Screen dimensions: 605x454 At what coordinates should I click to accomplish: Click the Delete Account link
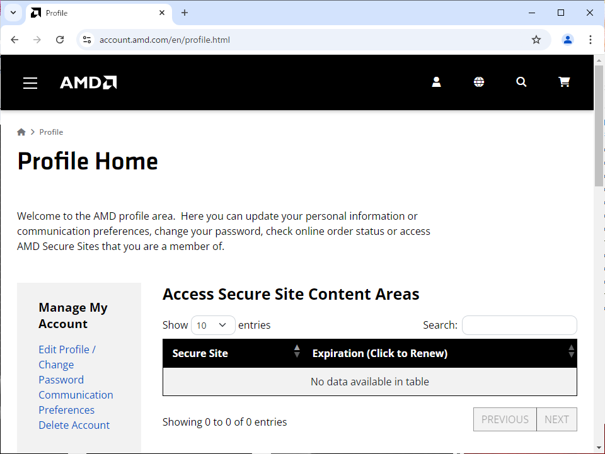tap(74, 425)
